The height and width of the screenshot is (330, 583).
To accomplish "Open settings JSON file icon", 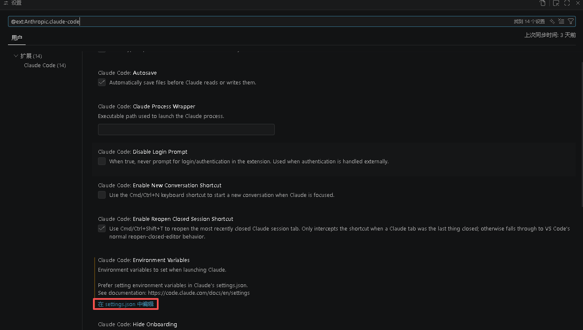I will point(543,3).
